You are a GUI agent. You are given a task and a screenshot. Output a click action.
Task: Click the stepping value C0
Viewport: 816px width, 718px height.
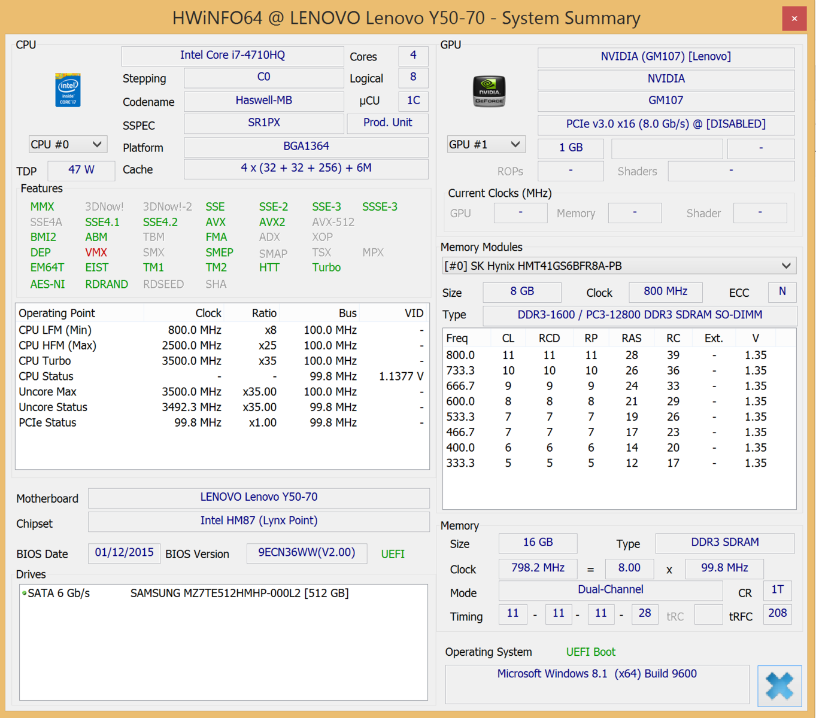click(263, 78)
